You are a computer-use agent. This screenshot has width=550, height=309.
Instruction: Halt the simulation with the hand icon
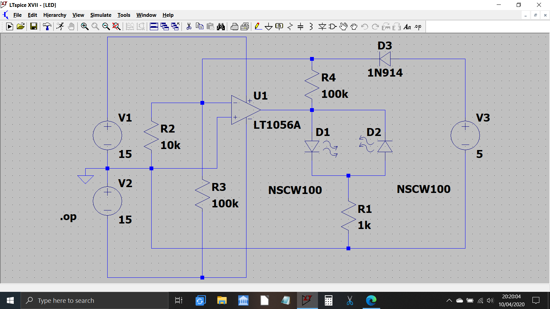click(x=71, y=26)
